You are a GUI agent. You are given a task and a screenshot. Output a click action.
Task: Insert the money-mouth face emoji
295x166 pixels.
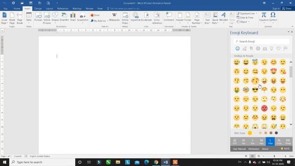click(x=236, y=90)
